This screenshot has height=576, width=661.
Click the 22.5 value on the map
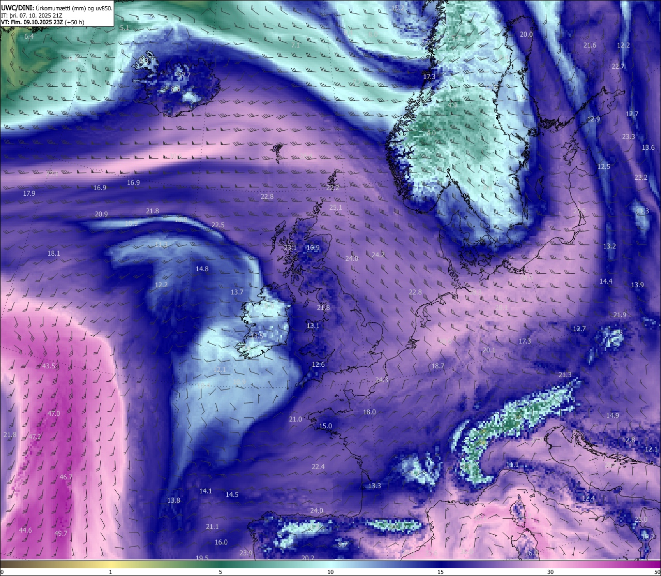(x=218, y=225)
